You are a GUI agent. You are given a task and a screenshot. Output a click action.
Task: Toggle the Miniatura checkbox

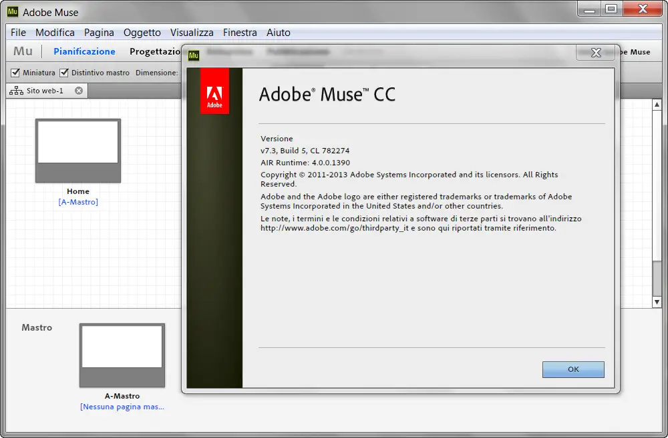(x=15, y=73)
